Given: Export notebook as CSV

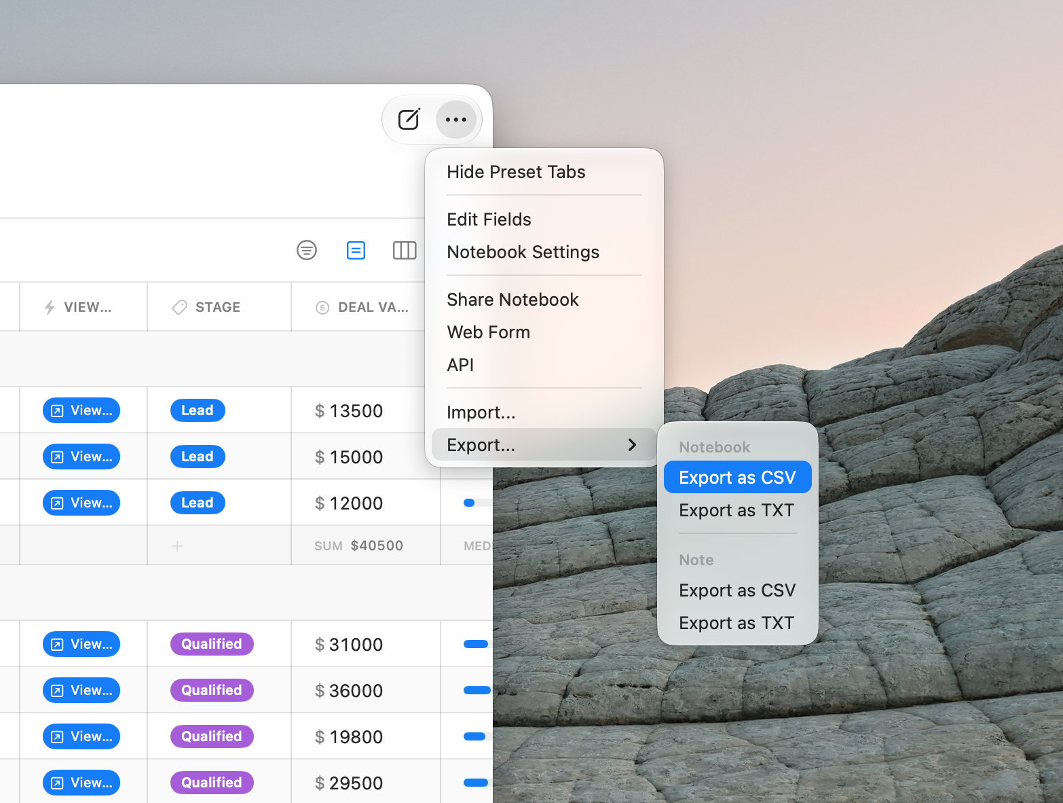Looking at the screenshot, I should [737, 478].
